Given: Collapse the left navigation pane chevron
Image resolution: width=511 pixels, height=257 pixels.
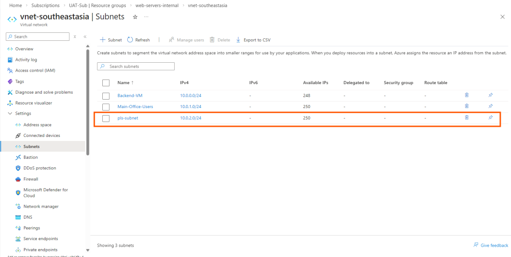Looking at the screenshot, I should click(x=85, y=37).
